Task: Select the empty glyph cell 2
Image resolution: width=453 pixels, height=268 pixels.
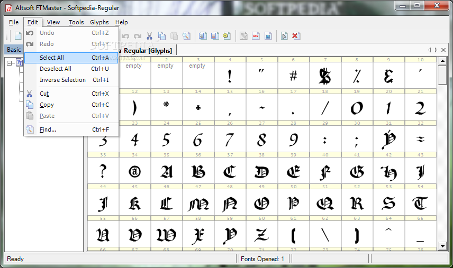Action: (166, 75)
